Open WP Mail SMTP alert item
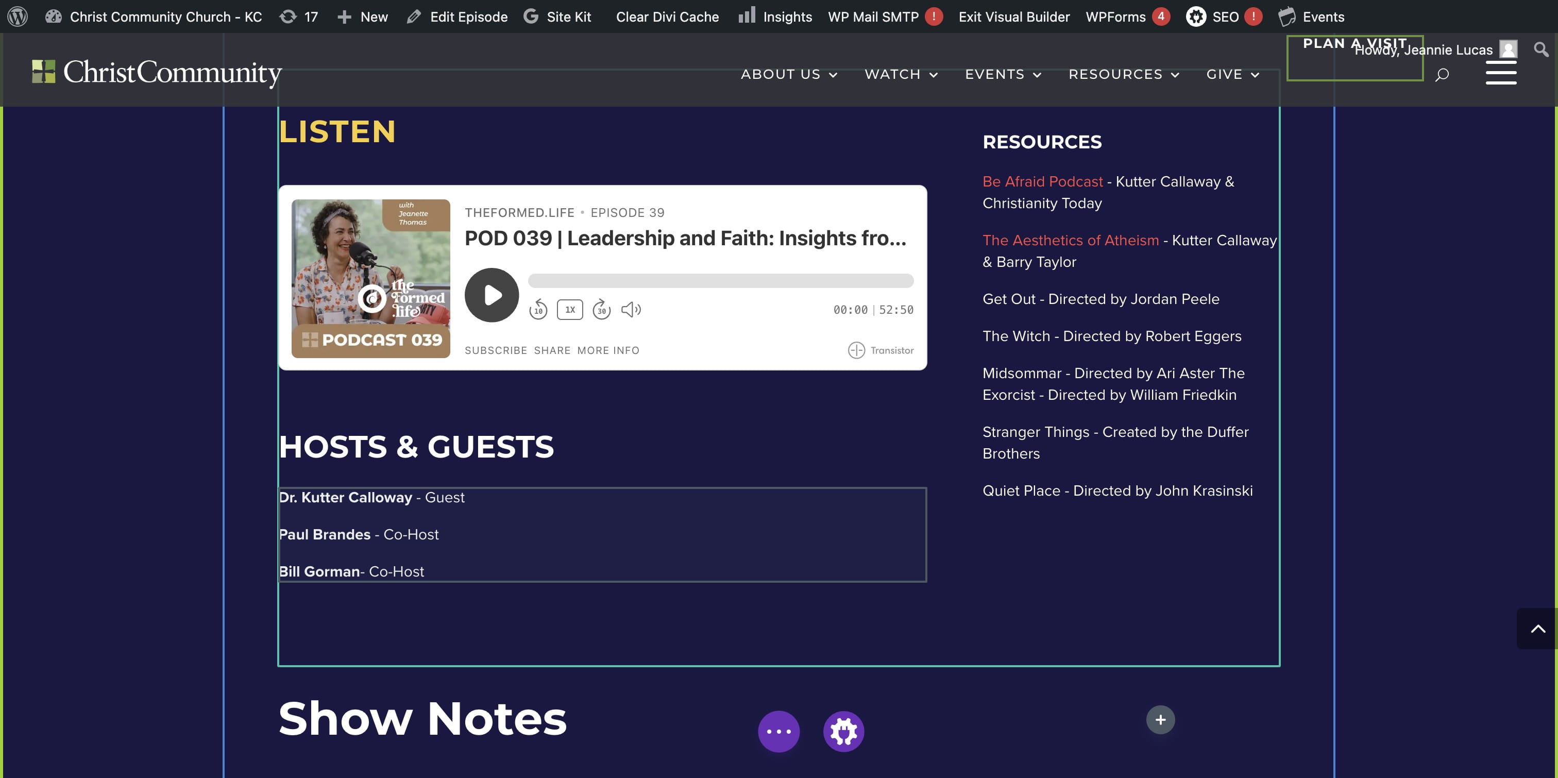Screen dimensions: 1558x778 885,16
